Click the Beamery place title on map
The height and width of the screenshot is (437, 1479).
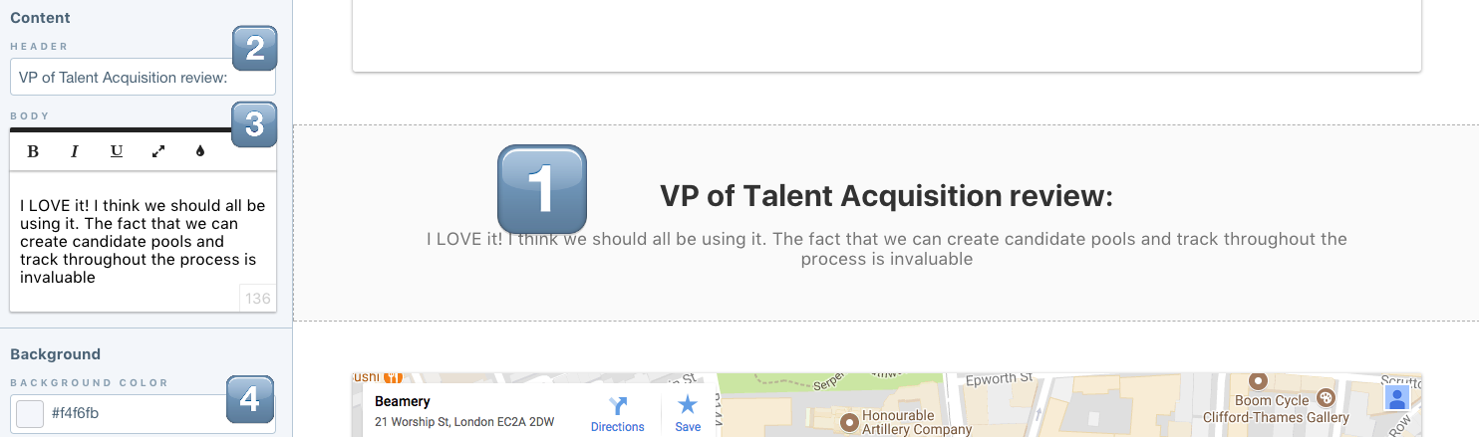[x=403, y=402]
